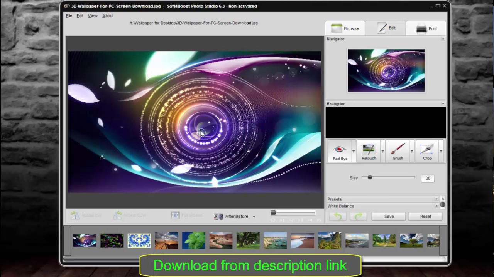Screen dimensions: 494x277
Task: Click the Size value field showing 30
Action: [x=428, y=178]
